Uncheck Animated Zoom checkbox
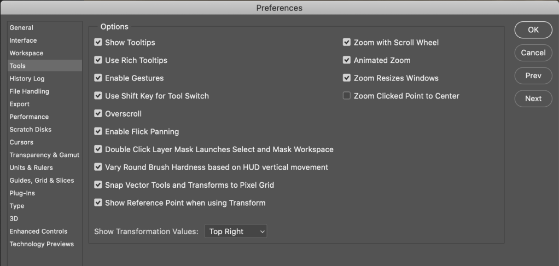This screenshot has height=266, width=559. (x=347, y=60)
